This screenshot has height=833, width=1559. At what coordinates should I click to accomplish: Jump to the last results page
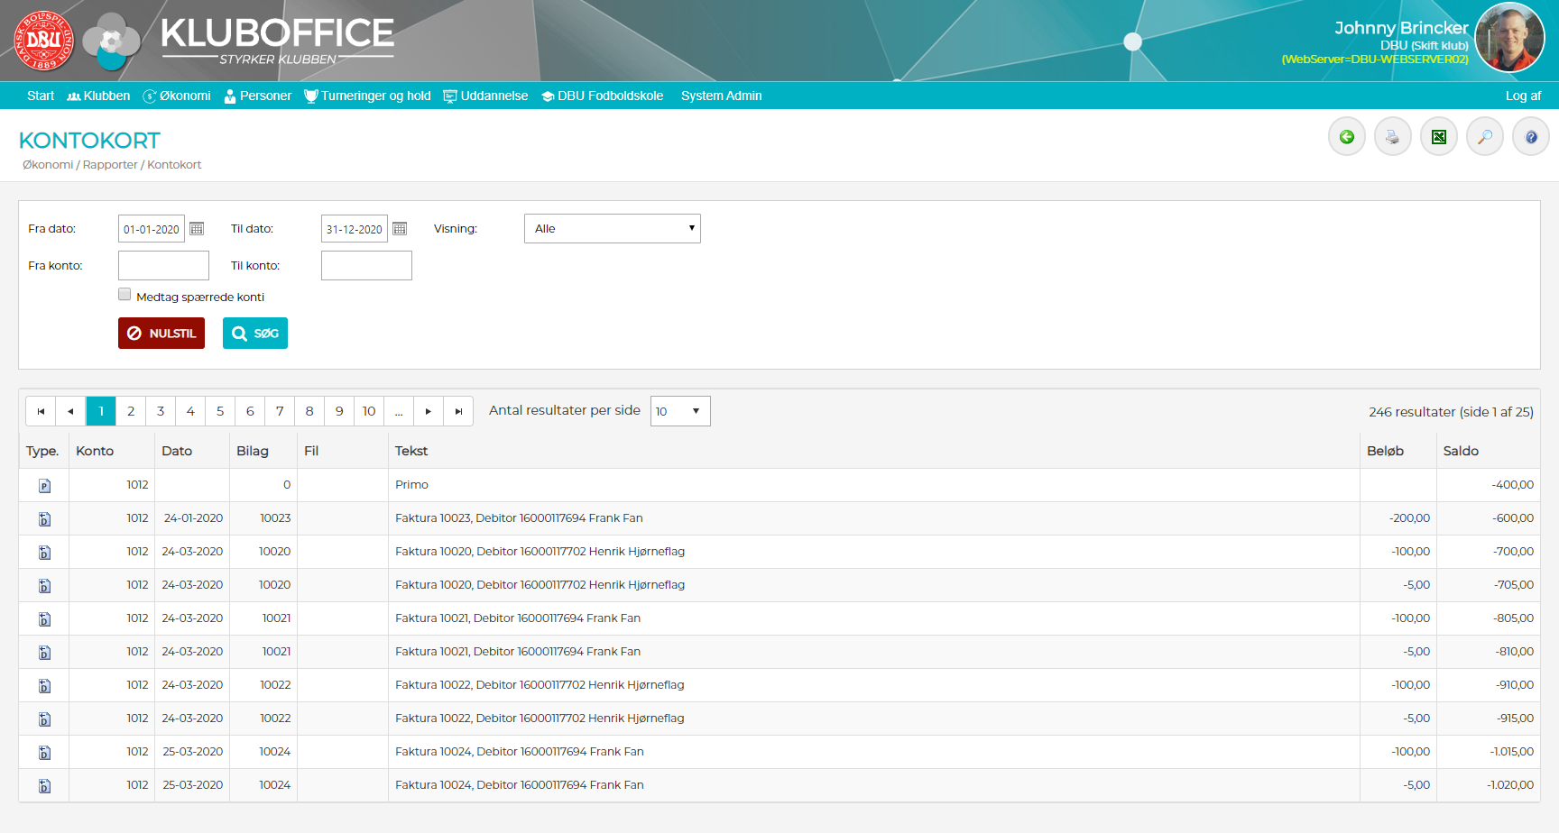pyautogui.click(x=458, y=411)
